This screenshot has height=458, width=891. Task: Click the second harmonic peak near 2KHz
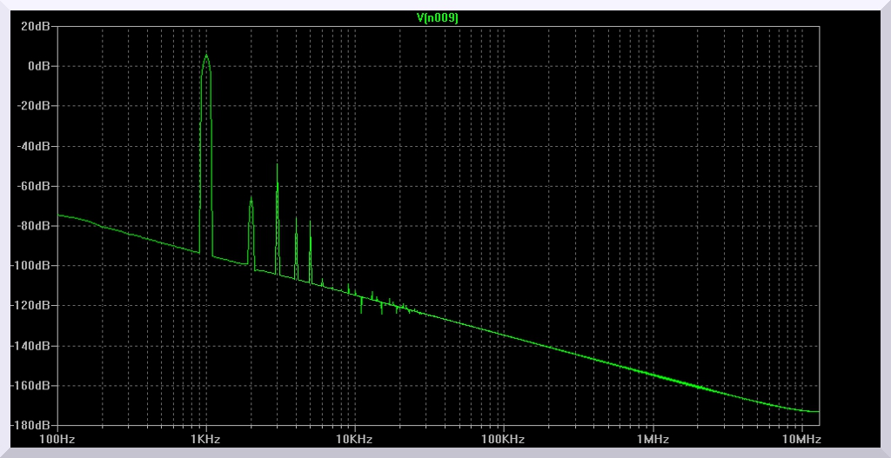(x=251, y=199)
